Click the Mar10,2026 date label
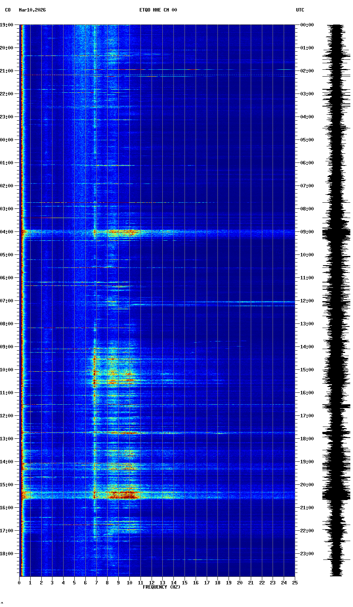Image resolution: width=353 pixels, height=607 pixels. click(x=32, y=10)
